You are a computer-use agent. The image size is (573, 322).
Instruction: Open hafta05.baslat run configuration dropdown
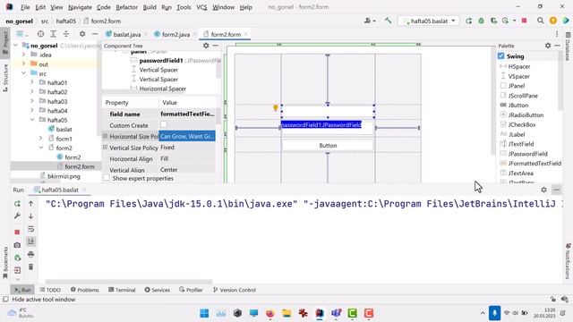429,21
